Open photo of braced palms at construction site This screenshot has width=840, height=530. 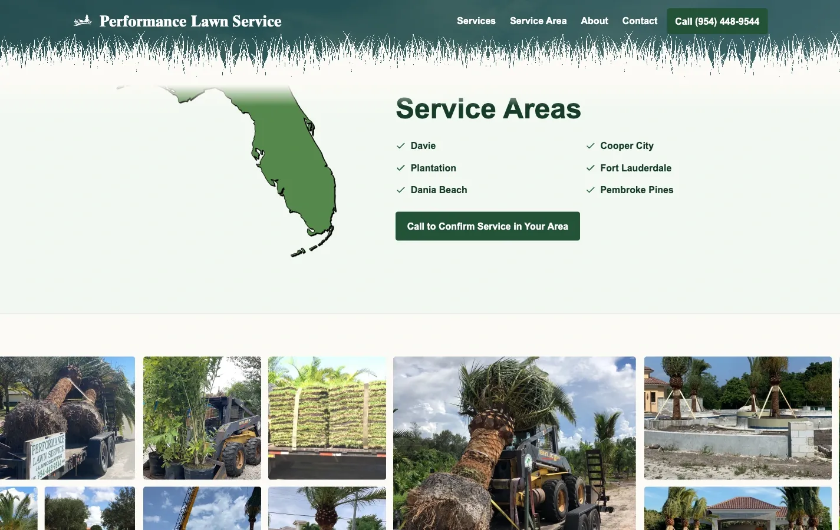[x=738, y=418]
